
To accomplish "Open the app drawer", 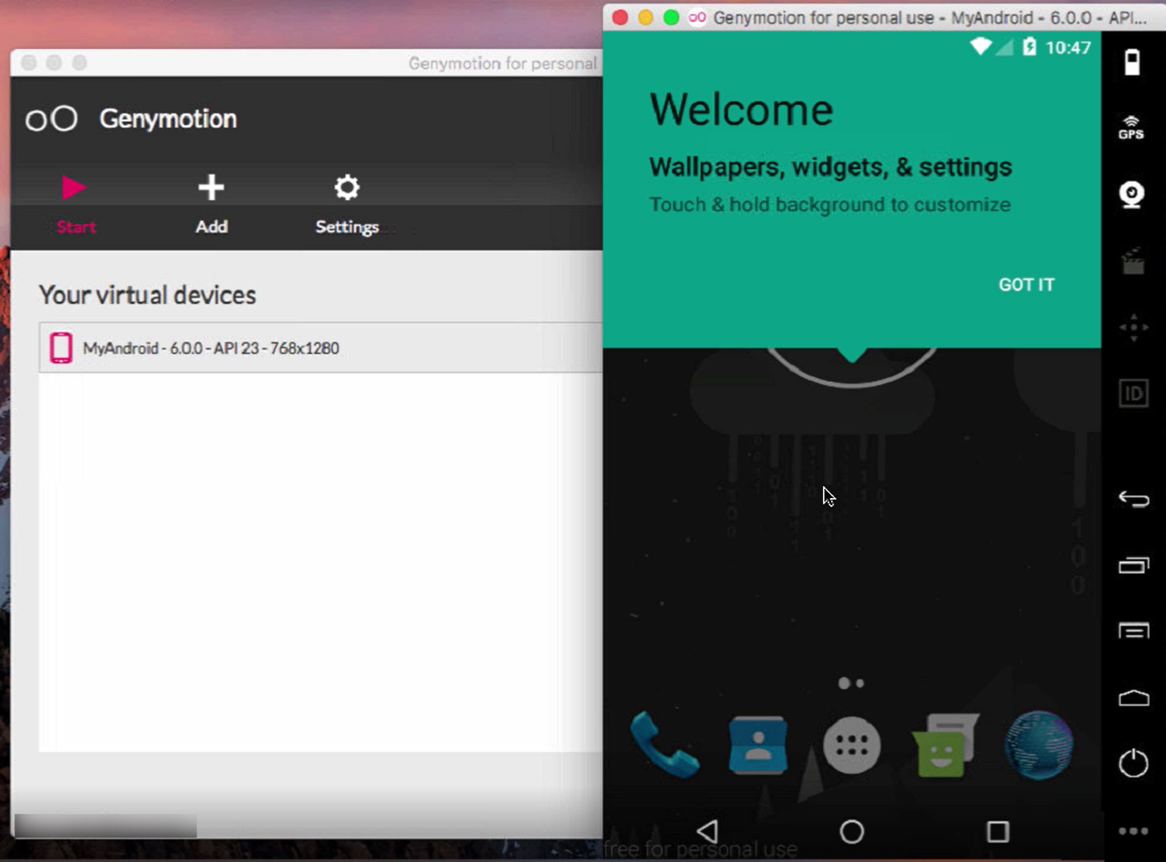I will pyautogui.click(x=852, y=744).
